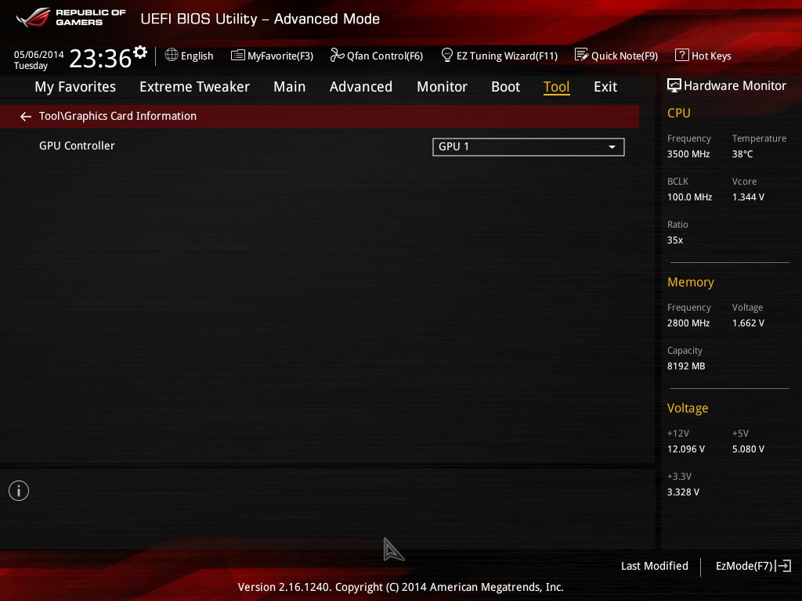Select the Tool tab
Viewport: 802px width, 601px height.
(x=557, y=87)
